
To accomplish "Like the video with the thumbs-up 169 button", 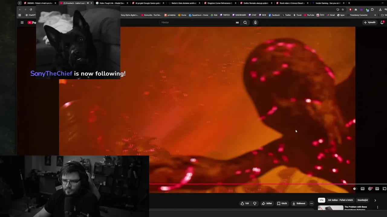I will click(245, 203).
